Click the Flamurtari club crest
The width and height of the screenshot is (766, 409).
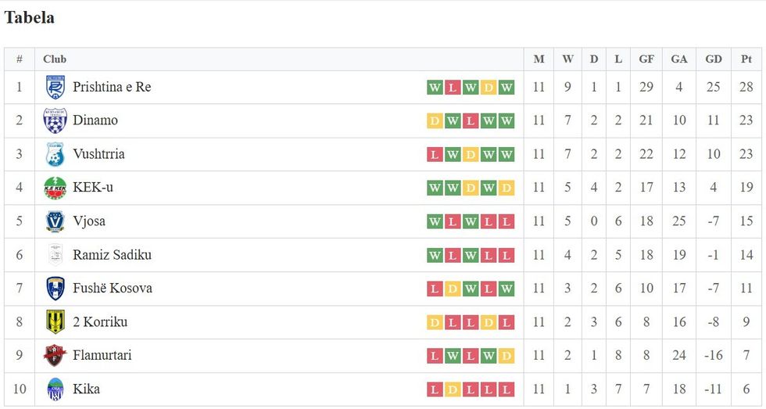[x=55, y=356]
